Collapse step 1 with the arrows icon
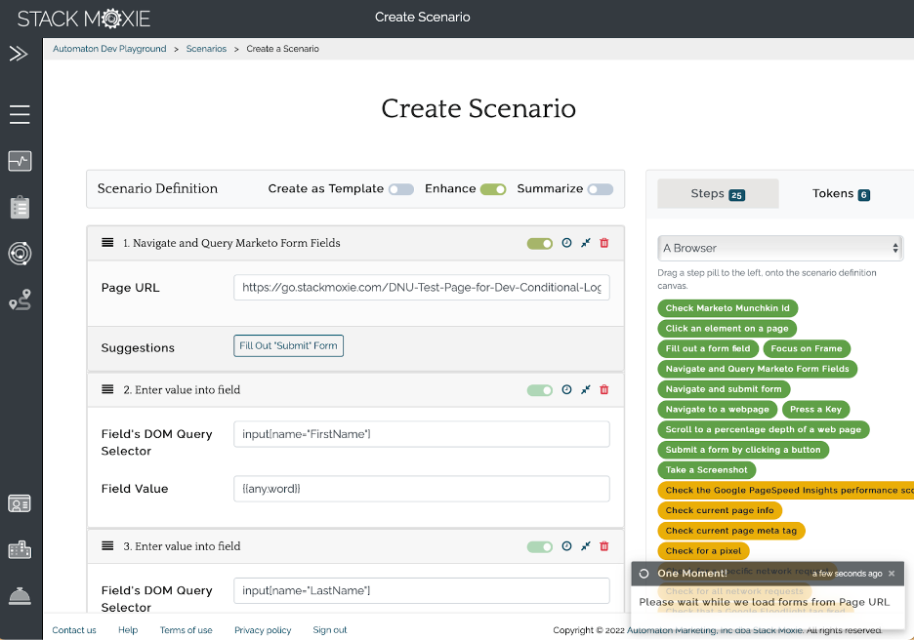The height and width of the screenshot is (640, 914). pos(586,243)
